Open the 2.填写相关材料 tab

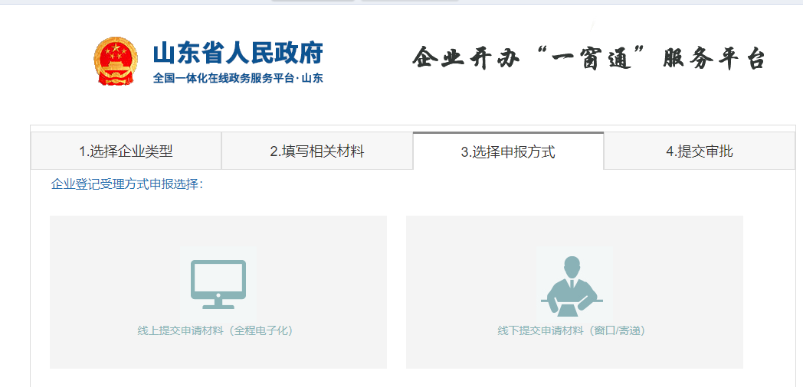pos(316,151)
